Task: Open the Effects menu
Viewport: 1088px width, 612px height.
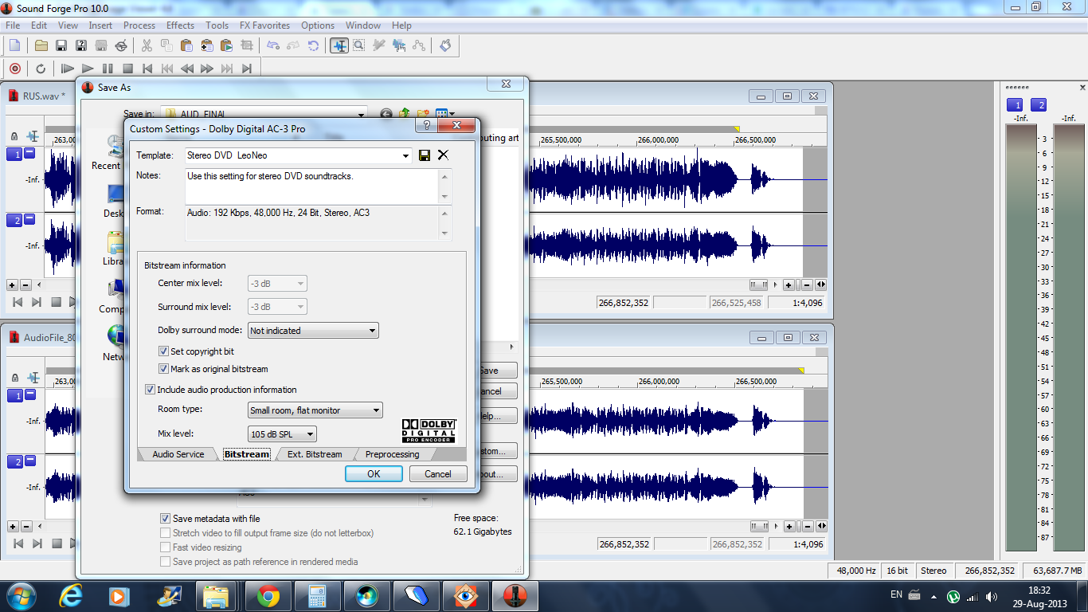Action: coord(180,25)
